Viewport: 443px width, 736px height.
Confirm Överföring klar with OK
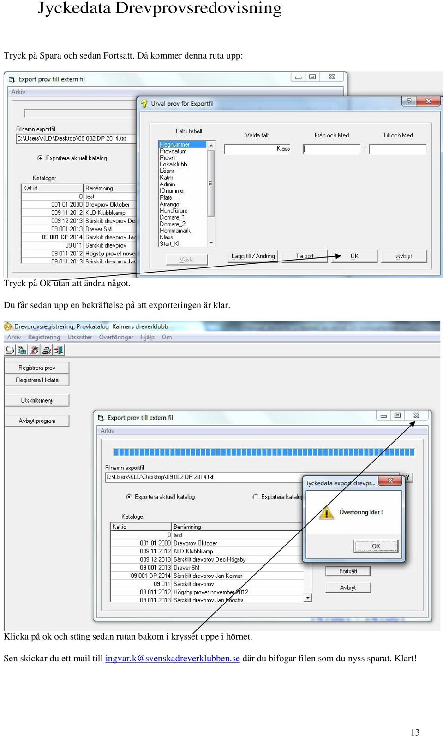coord(376,546)
